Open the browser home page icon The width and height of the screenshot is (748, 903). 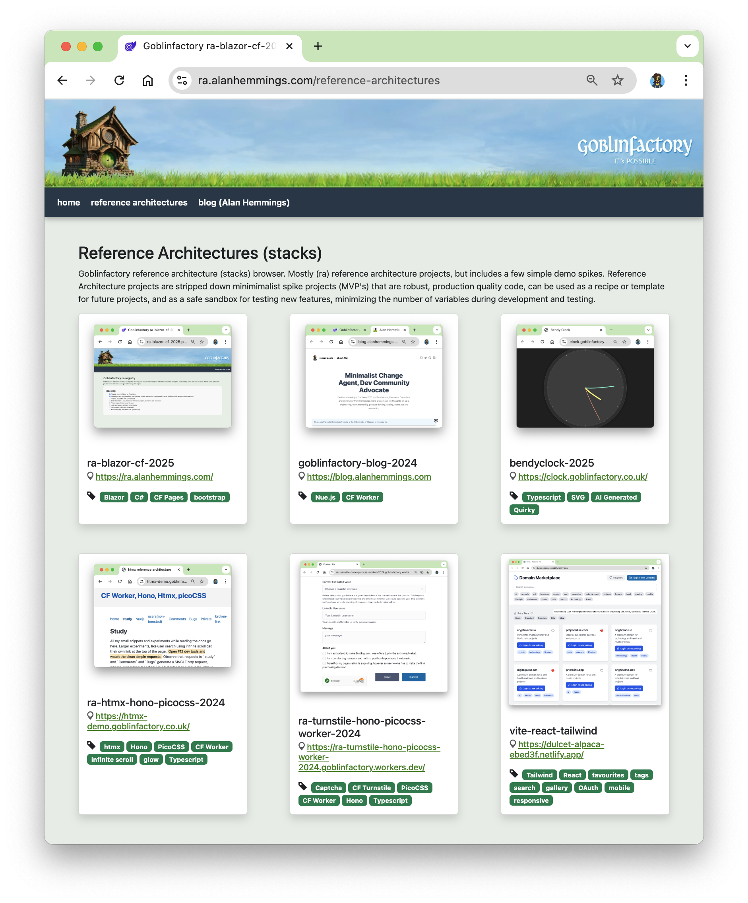pyautogui.click(x=148, y=80)
